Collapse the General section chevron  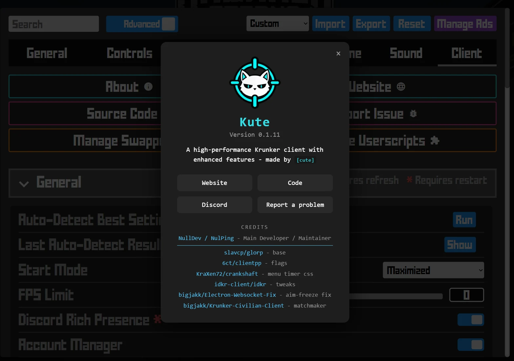(x=24, y=184)
